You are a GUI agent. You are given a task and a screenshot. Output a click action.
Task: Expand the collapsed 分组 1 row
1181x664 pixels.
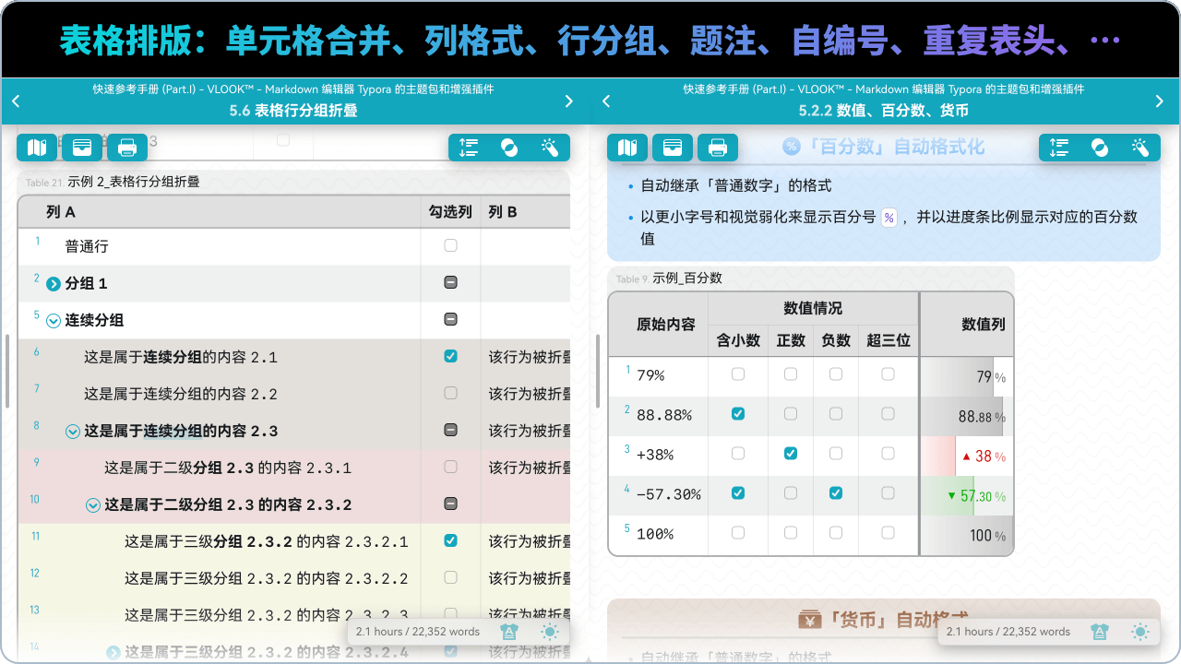pos(53,284)
